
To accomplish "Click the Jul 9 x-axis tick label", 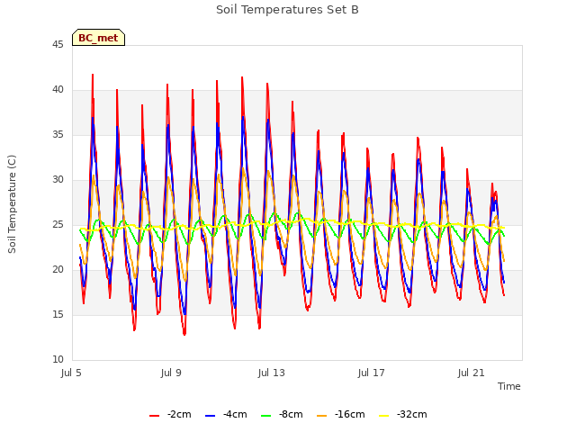I will tap(171, 373).
